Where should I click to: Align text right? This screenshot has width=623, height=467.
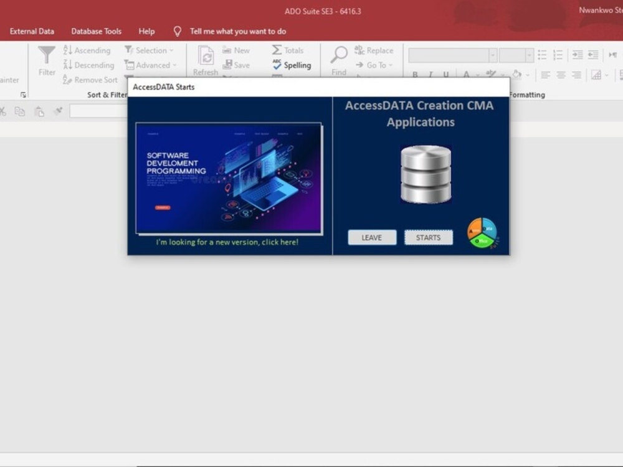coord(576,75)
